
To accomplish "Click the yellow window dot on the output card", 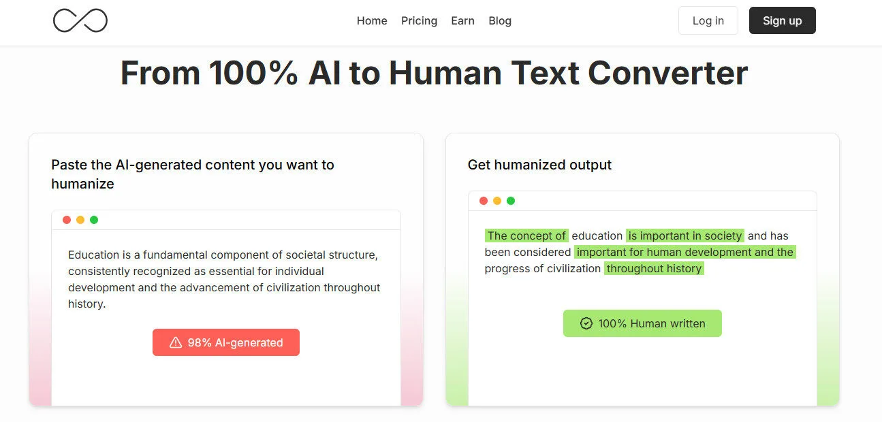I will click(x=497, y=200).
